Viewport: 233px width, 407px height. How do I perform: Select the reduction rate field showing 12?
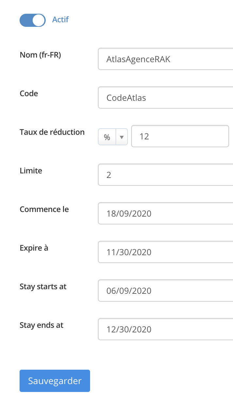point(180,136)
